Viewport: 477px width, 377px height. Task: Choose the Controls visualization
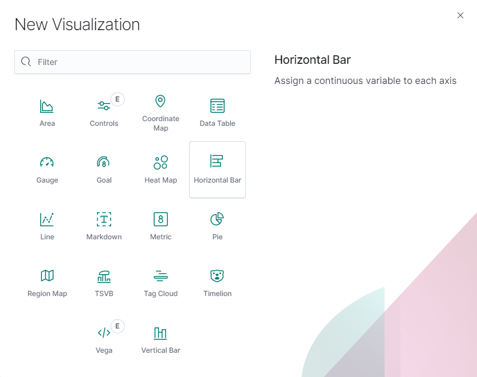(x=104, y=113)
